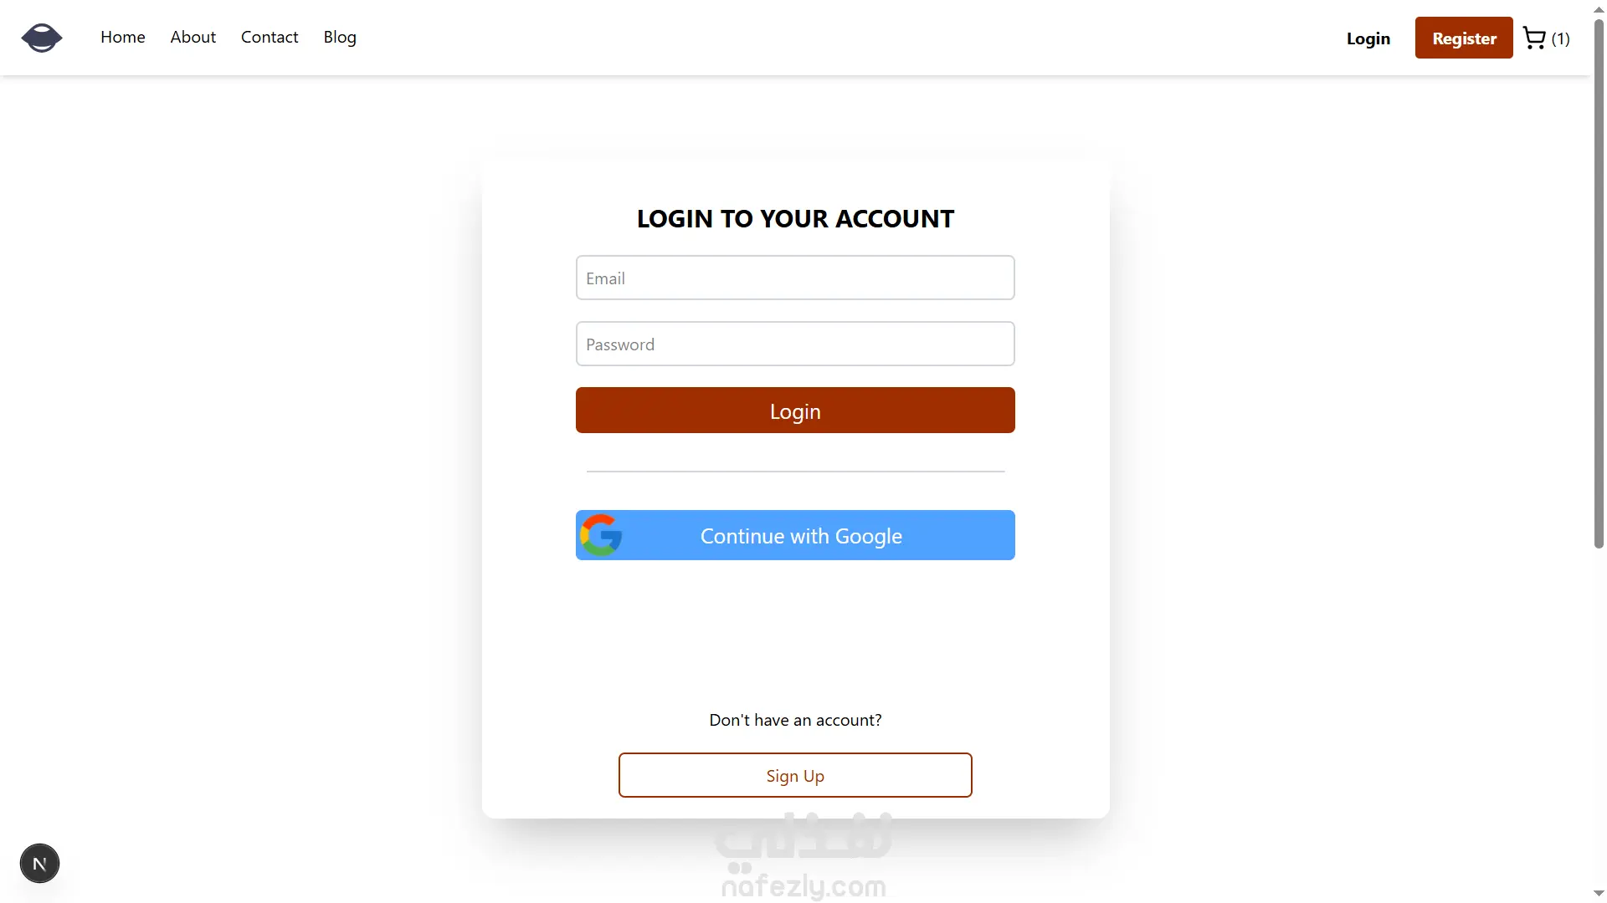Go to the Home page

(x=123, y=38)
